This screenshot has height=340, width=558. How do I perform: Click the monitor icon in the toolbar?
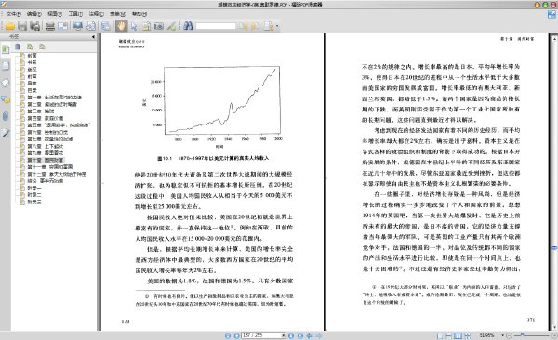pos(78,26)
